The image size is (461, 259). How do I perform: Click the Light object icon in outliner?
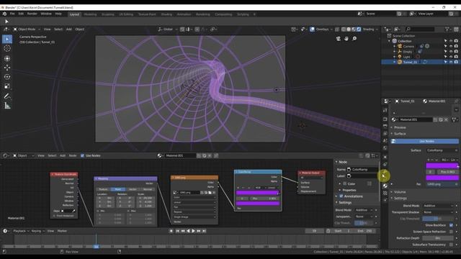click(400, 57)
